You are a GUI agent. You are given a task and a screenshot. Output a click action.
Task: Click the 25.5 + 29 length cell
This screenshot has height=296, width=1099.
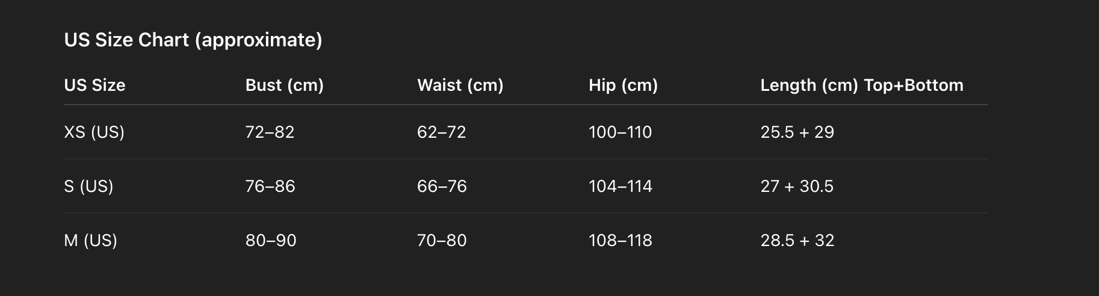797,132
